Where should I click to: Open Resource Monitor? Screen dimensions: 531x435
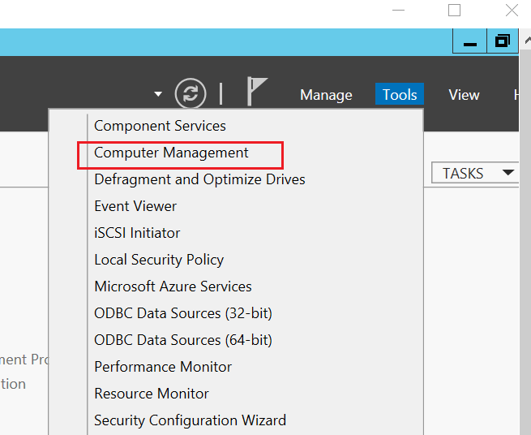[152, 394]
